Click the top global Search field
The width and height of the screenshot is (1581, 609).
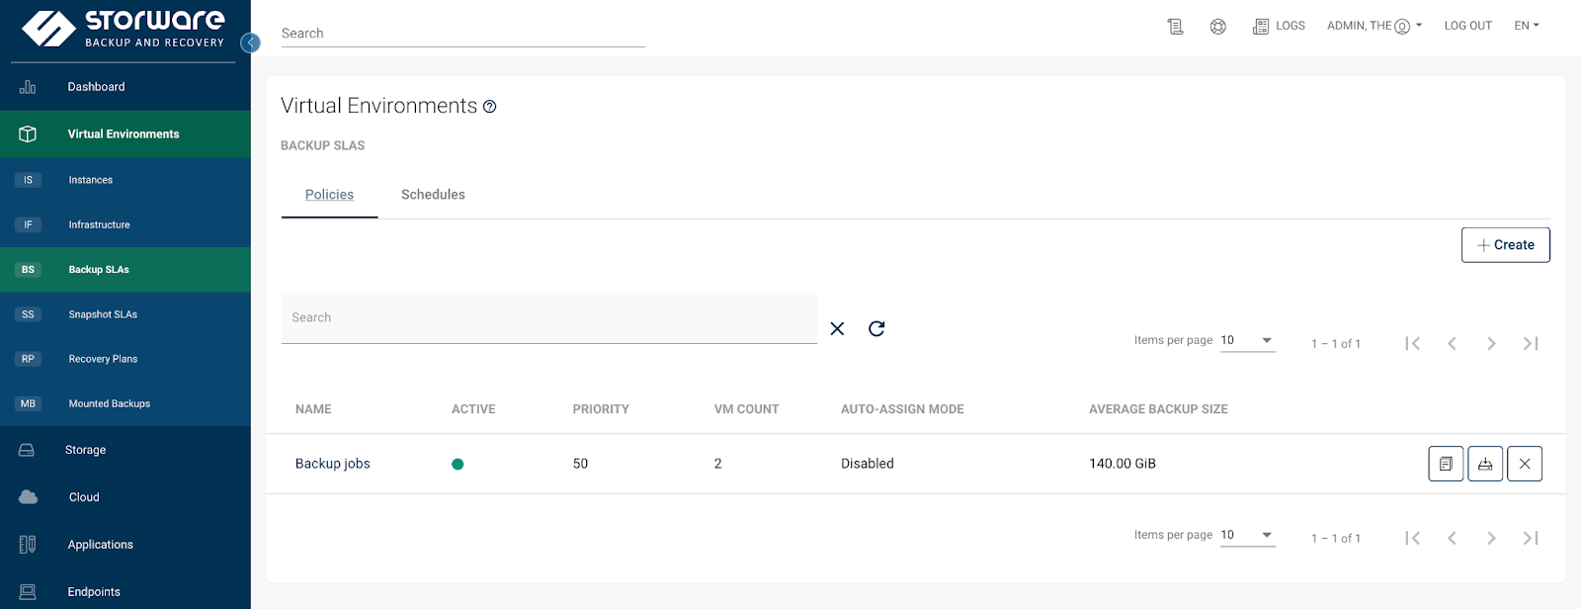point(463,33)
